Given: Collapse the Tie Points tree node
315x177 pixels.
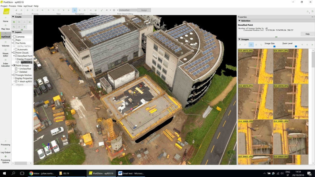Looking at the screenshot, I should (x=12, y=43).
